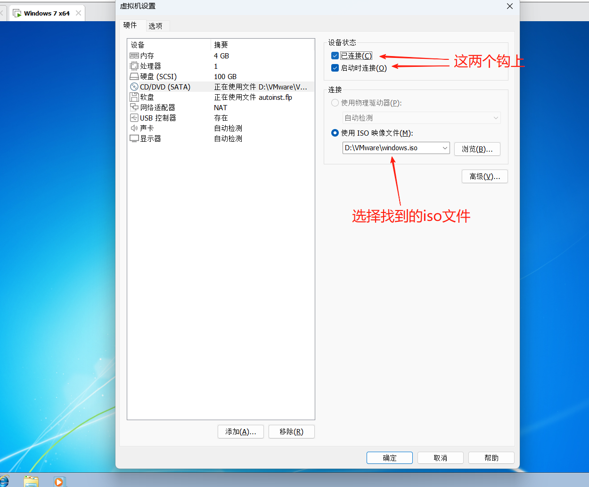Close the Windows 7 x64 VM tab
589x487 pixels.
(78, 13)
